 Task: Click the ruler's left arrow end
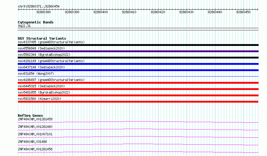point(19,9)
